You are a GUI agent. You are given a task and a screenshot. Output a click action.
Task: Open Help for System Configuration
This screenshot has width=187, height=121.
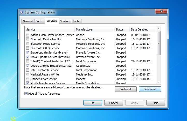click(156, 103)
